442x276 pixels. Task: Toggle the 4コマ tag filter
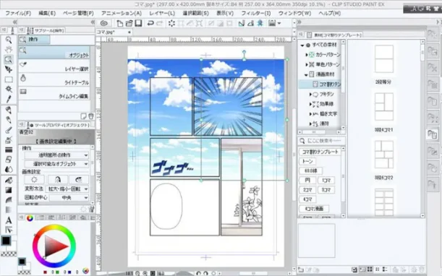(307, 199)
